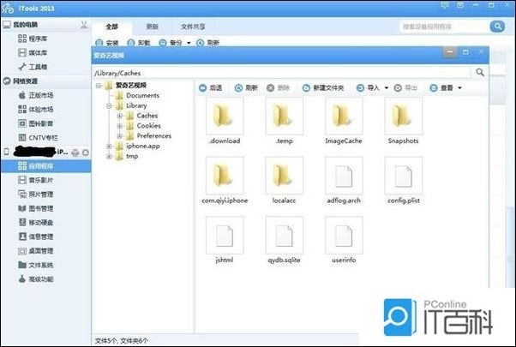Expand the Preferences tree node
Image resolution: width=516 pixels, height=347 pixels.
(120, 136)
